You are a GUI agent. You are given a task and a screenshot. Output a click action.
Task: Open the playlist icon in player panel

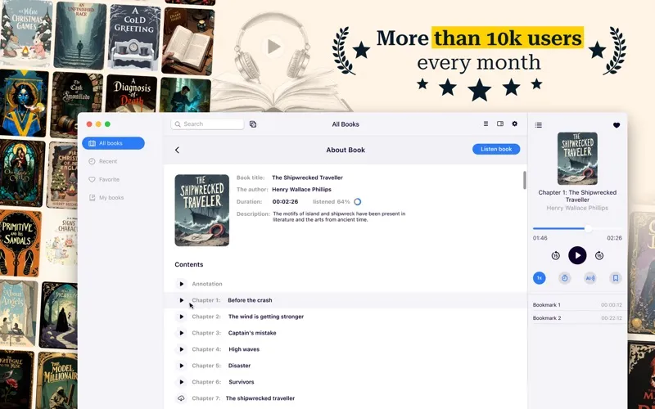(539, 125)
